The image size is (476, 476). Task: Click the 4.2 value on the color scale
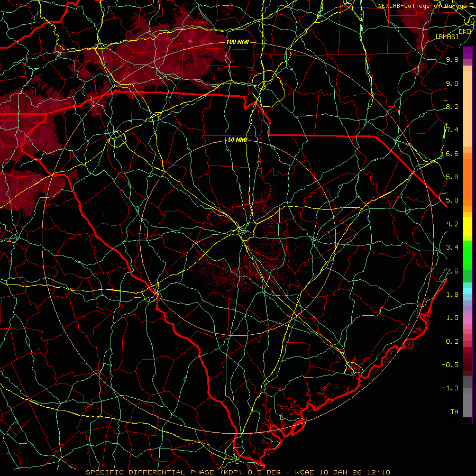(452, 224)
